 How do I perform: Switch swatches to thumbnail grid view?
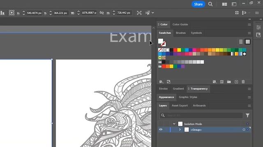tap(247, 42)
